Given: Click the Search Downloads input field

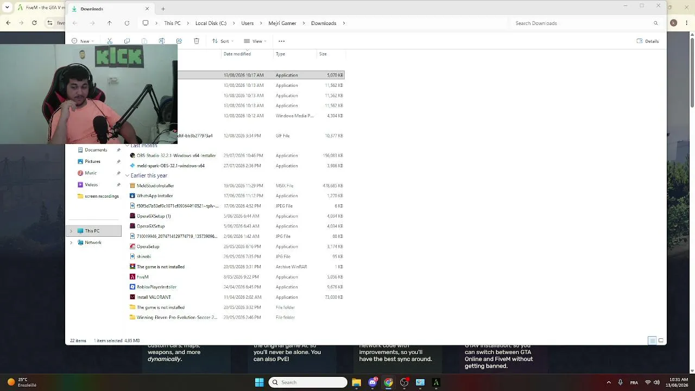Looking at the screenshot, I should click(x=586, y=23).
